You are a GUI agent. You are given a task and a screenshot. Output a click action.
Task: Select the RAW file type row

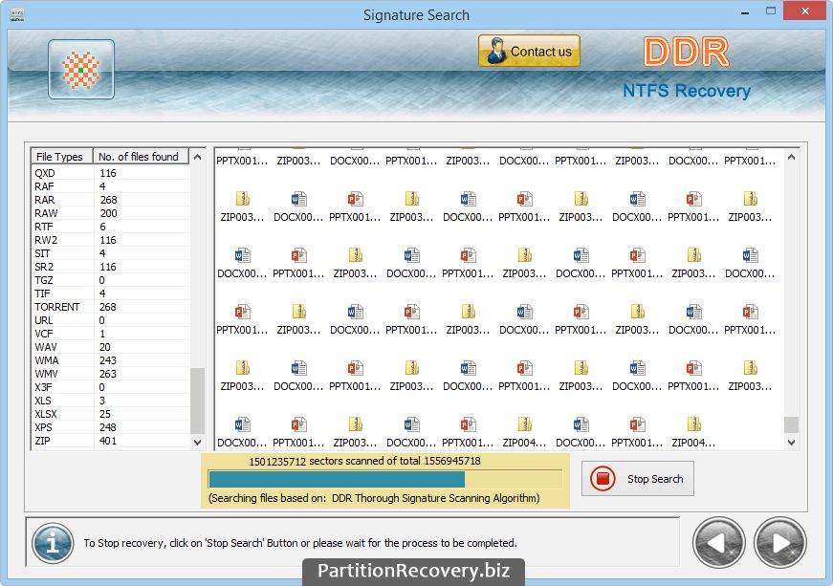(x=111, y=213)
